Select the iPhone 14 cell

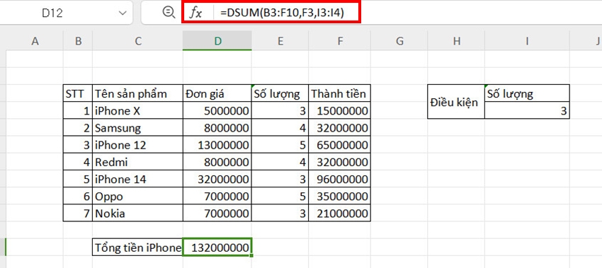point(138,179)
